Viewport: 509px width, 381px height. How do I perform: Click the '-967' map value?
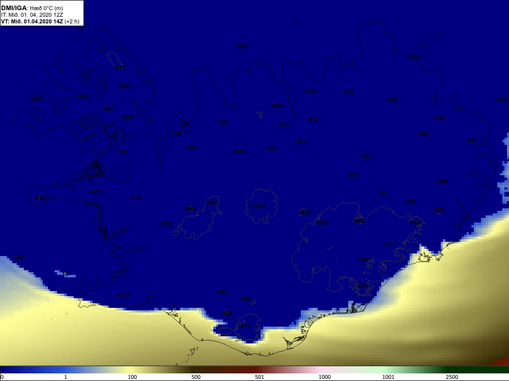[124, 86]
